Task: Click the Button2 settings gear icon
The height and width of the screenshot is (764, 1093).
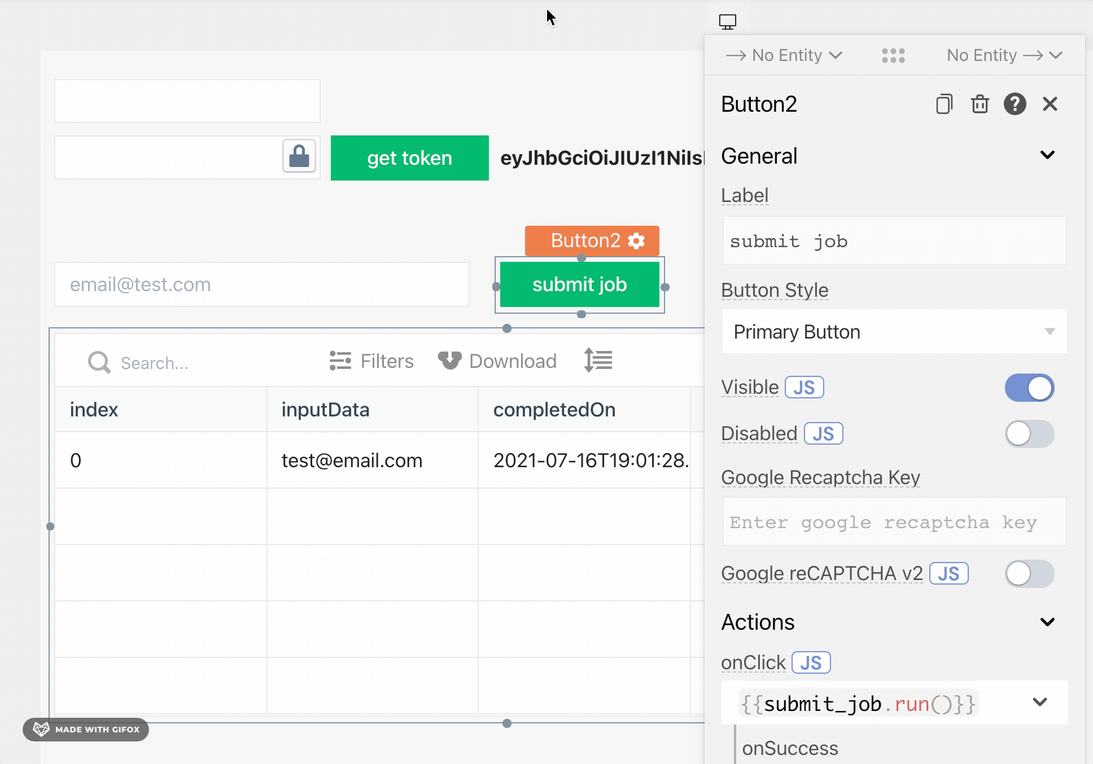Action: click(637, 241)
